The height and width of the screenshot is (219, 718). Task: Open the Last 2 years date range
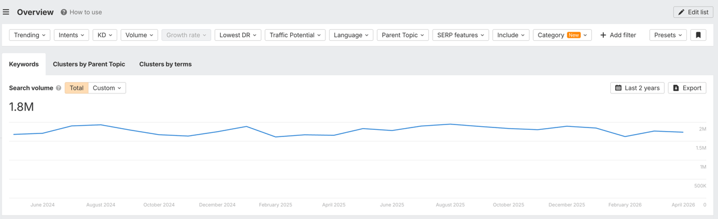point(637,88)
